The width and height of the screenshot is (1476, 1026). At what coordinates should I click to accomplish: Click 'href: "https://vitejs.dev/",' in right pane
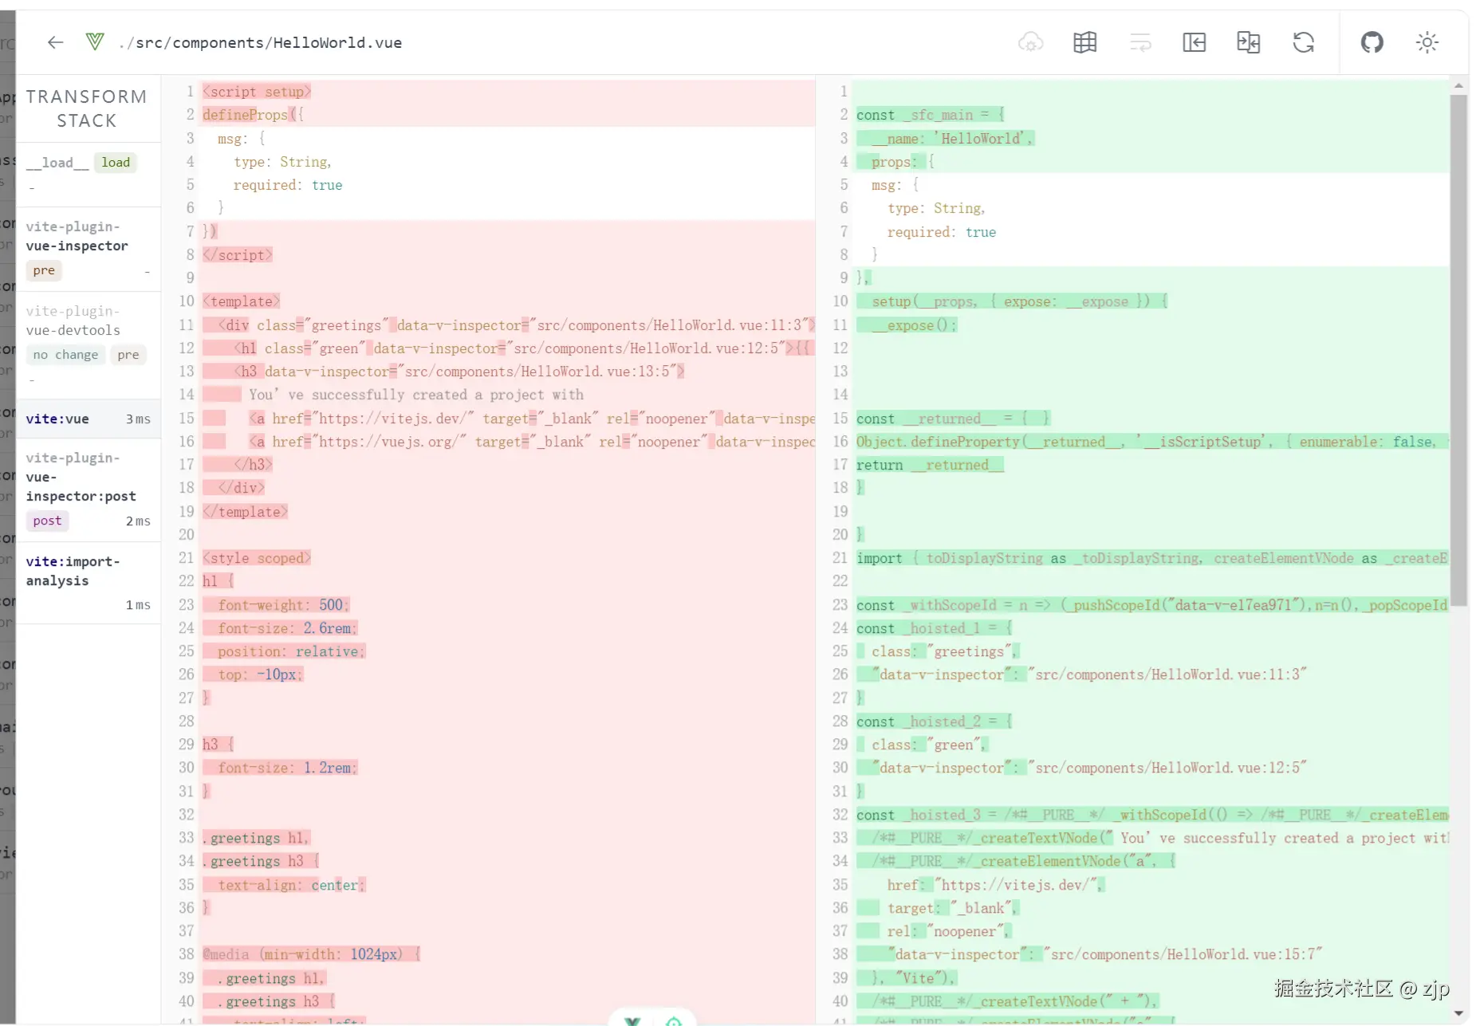996,885
